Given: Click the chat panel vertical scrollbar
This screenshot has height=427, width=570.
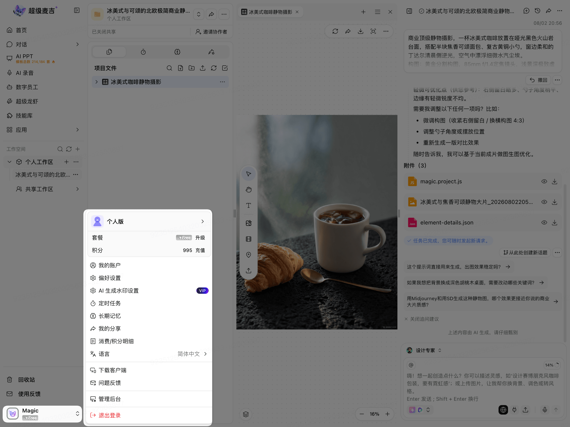Looking at the screenshot, I should tap(565, 264).
